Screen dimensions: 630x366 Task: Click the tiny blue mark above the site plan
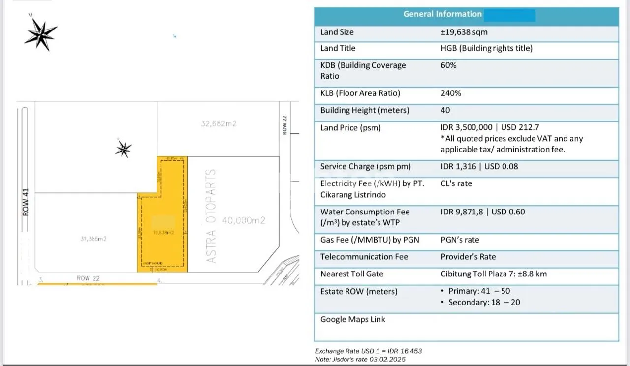pyautogui.click(x=174, y=36)
